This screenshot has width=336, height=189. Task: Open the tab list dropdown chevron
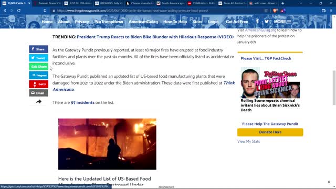point(301,3)
